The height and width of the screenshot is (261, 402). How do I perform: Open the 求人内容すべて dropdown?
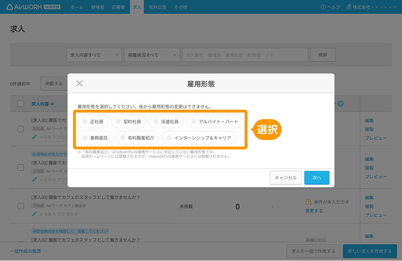click(94, 55)
